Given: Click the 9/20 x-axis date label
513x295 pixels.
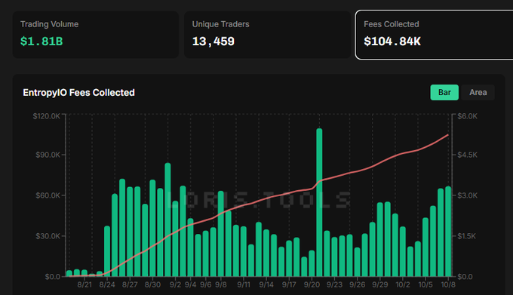Looking at the screenshot, I should click(312, 285).
